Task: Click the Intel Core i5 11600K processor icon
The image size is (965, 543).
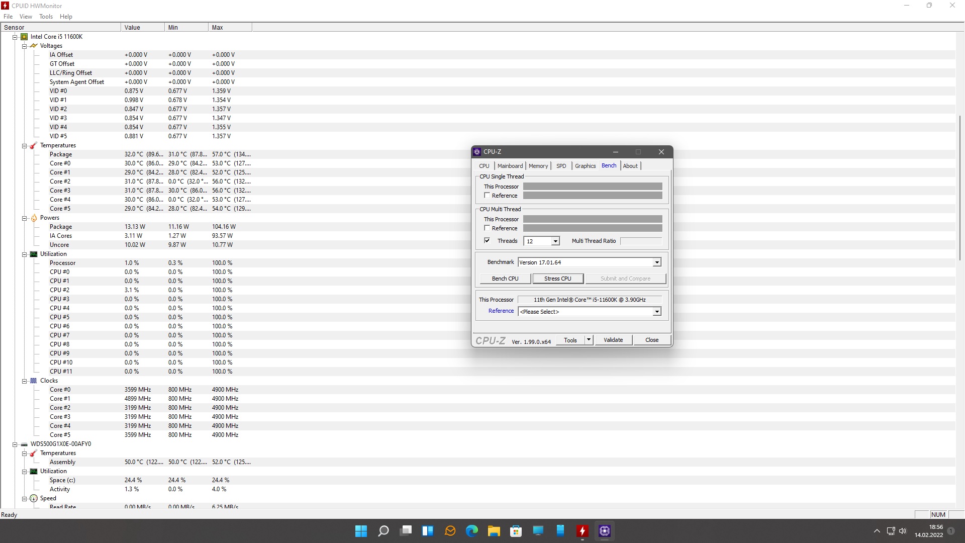Action: (x=24, y=37)
